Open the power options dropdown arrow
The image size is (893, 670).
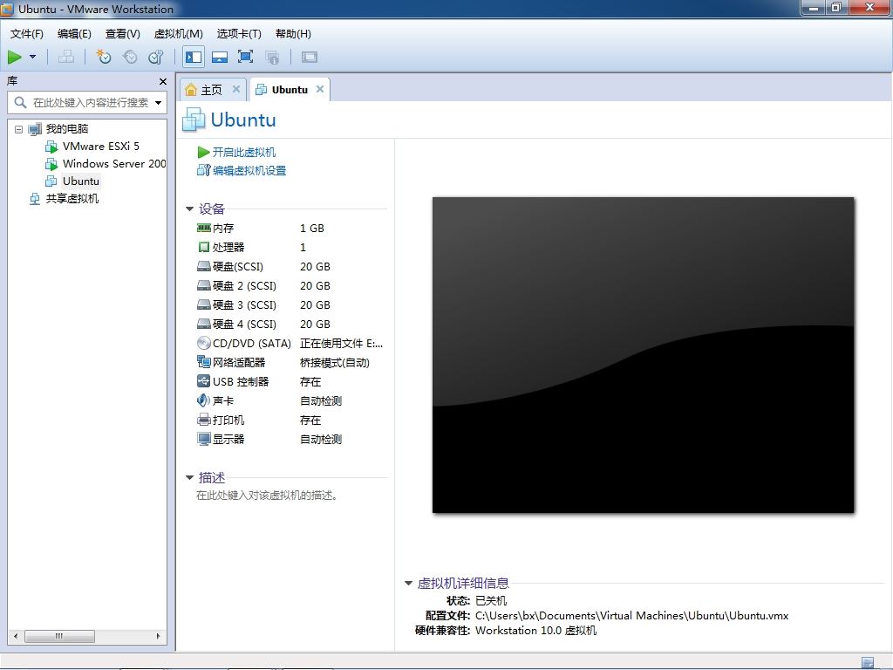point(32,57)
